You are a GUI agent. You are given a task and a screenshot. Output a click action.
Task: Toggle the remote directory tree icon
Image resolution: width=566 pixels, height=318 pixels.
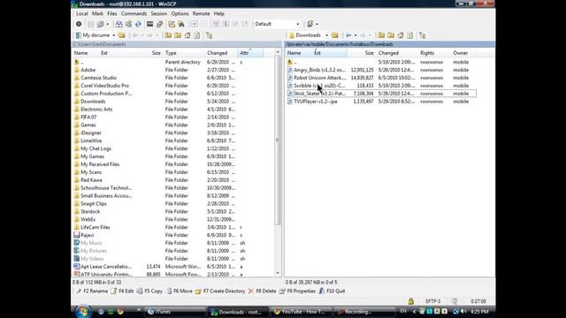click(423, 35)
